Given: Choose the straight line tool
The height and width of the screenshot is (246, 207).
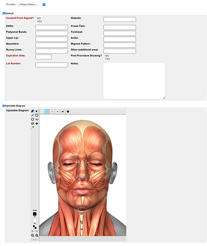Looking at the screenshot, I should click(33, 115).
